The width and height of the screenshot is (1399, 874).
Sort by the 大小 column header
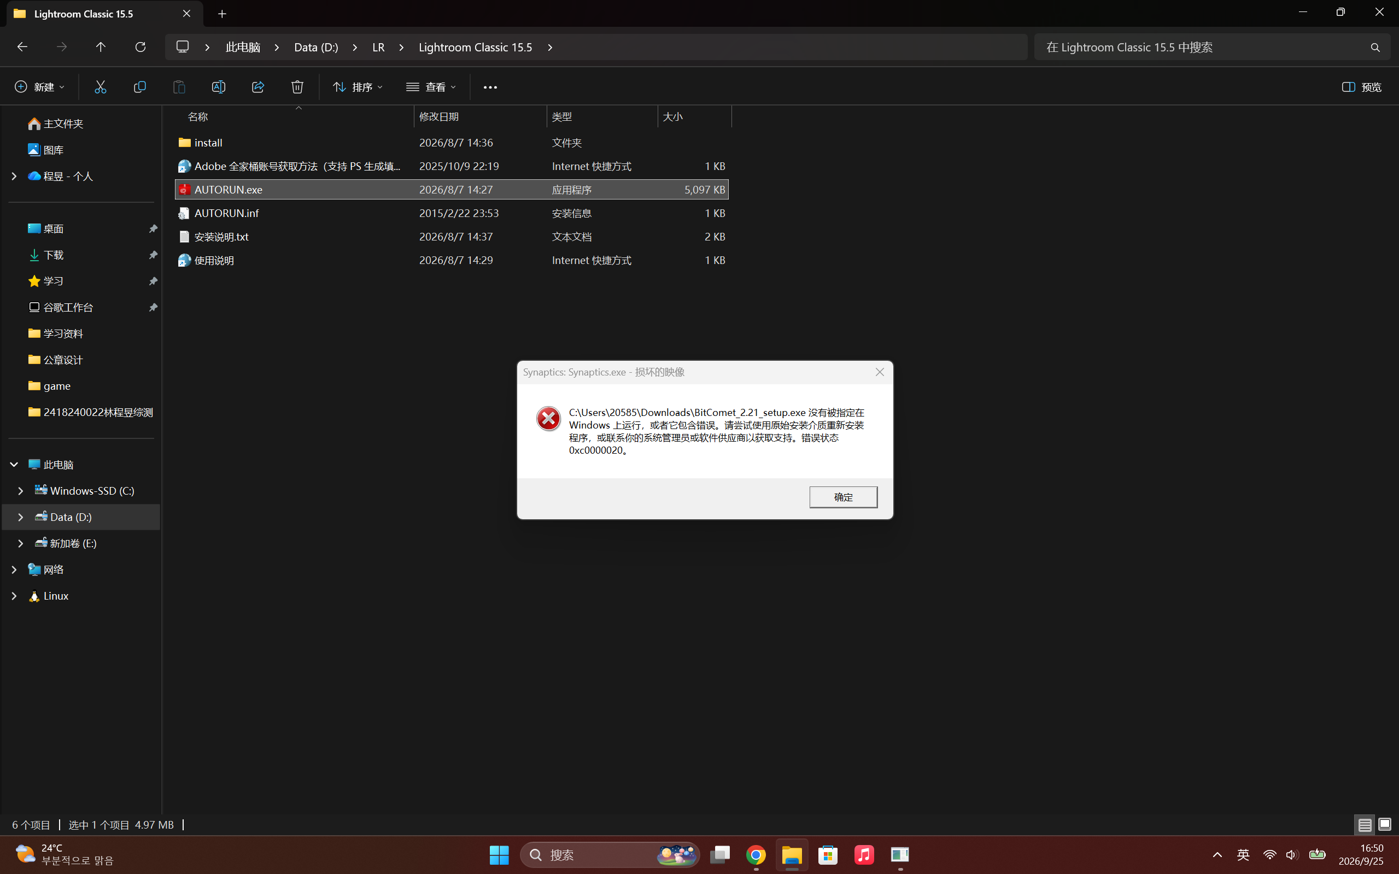coord(695,117)
